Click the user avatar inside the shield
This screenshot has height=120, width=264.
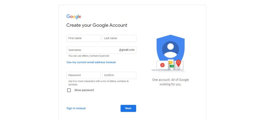click(x=170, y=50)
